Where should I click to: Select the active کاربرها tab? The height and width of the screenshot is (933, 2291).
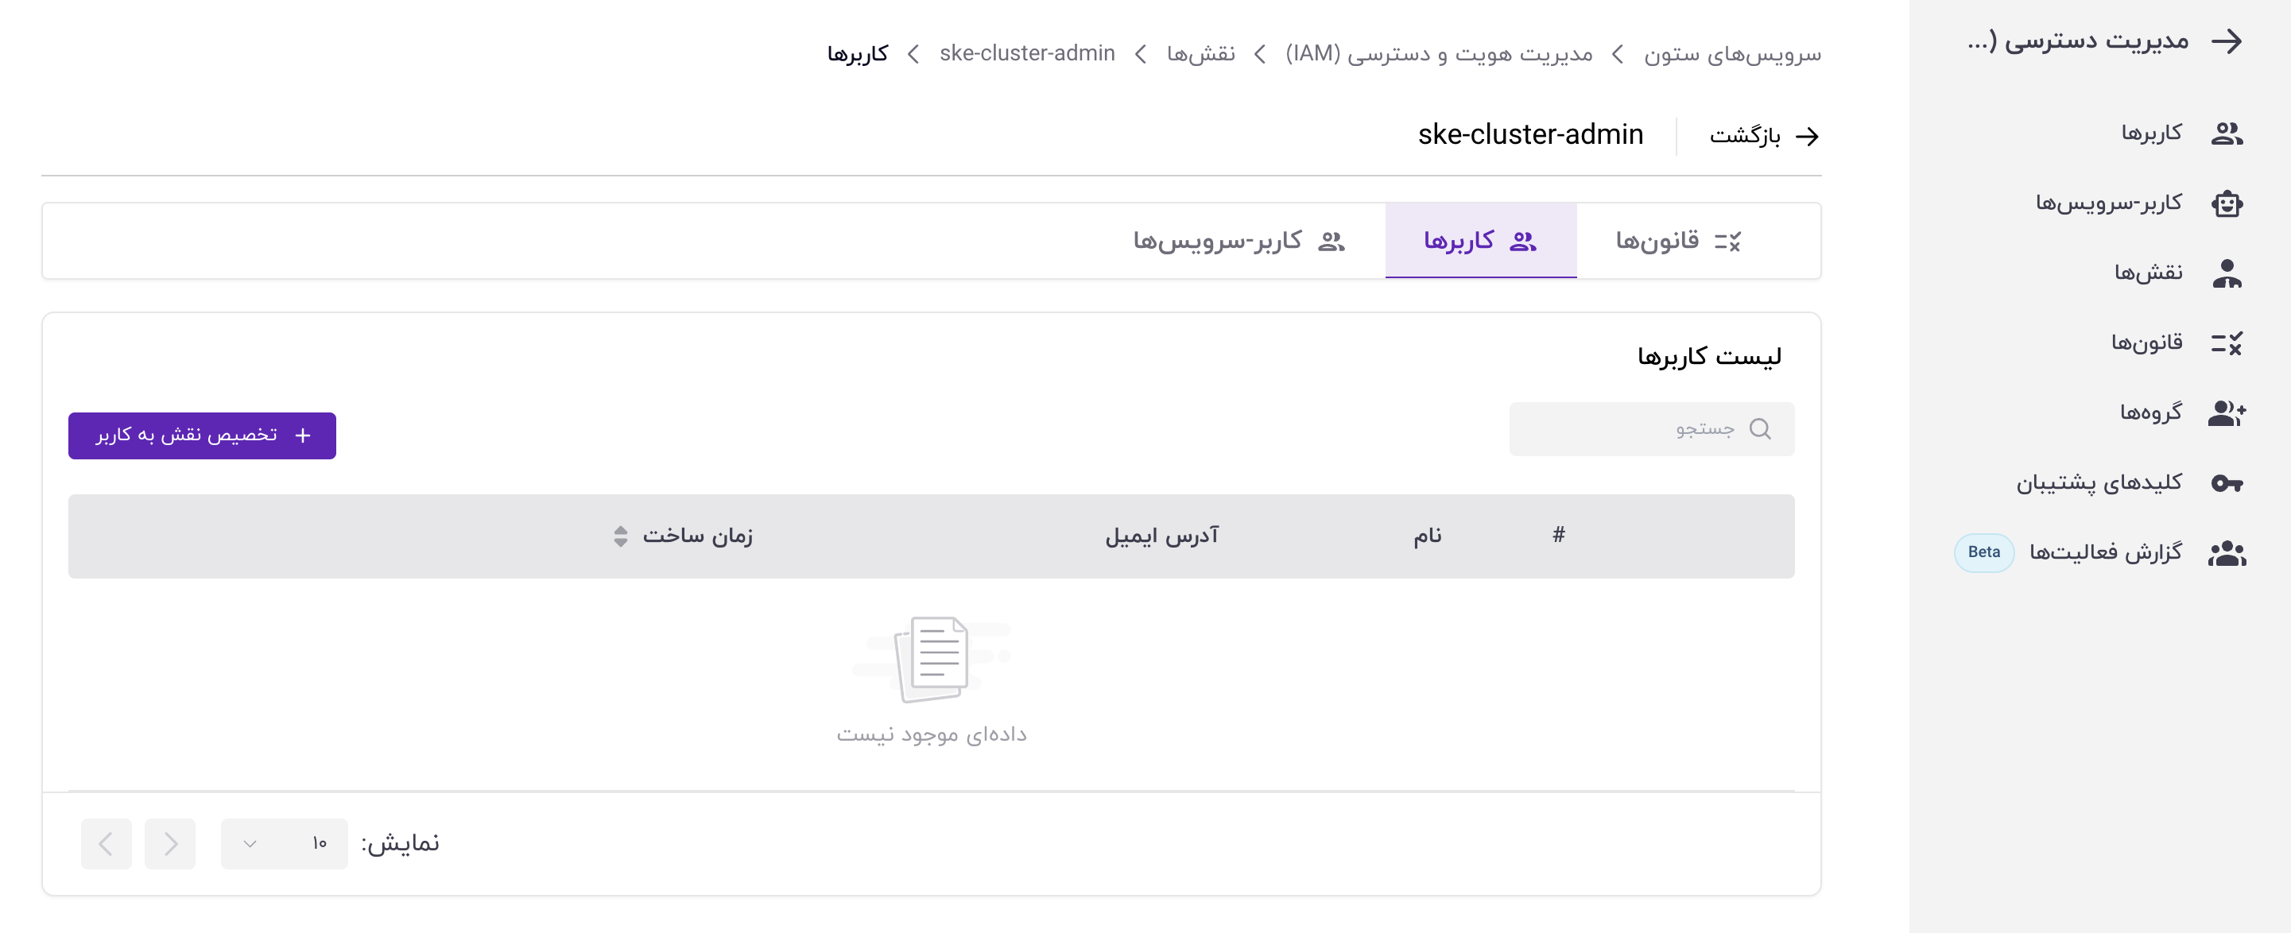tap(1480, 241)
